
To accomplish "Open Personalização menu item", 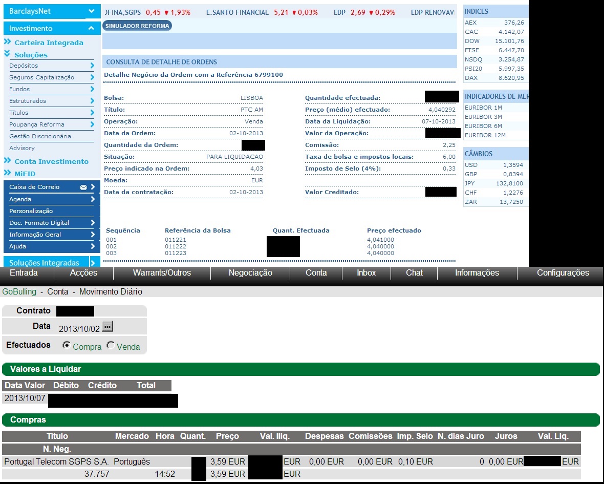I will [31, 211].
